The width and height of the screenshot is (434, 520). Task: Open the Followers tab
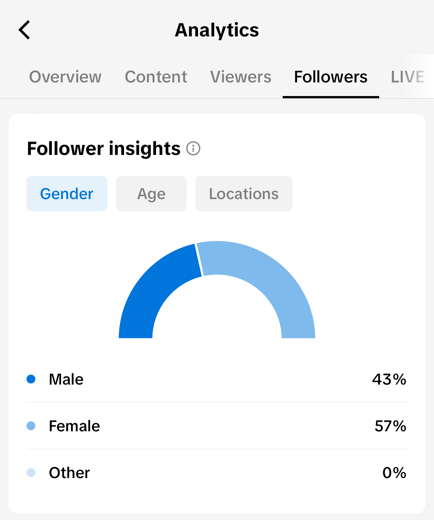click(x=331, y=77)
